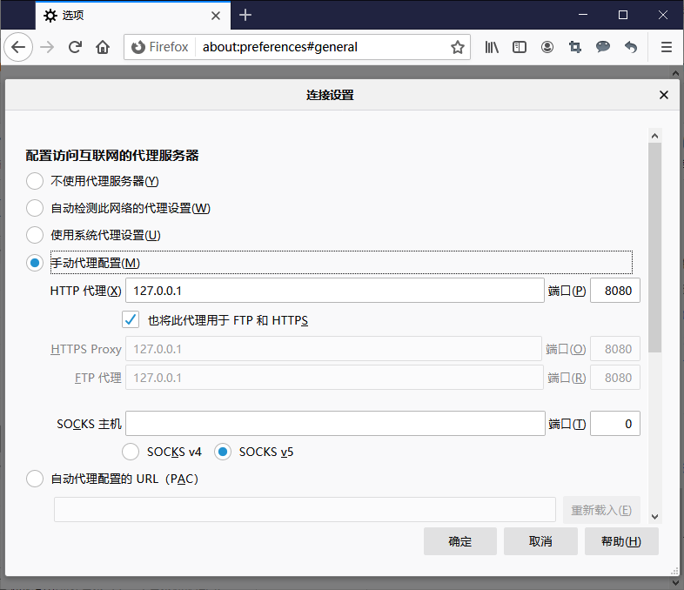Click the 重新载入(E) button

click(601, 510)
